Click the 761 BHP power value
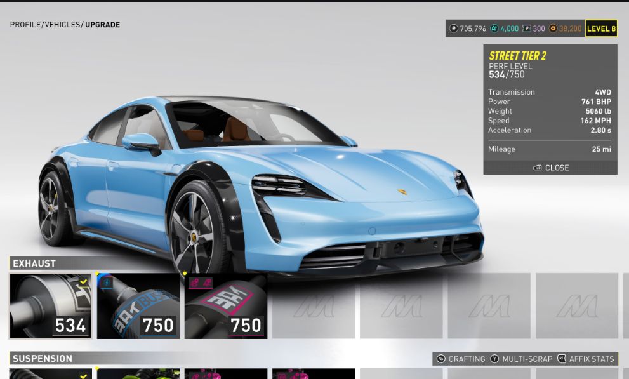 tap(596, 102)
